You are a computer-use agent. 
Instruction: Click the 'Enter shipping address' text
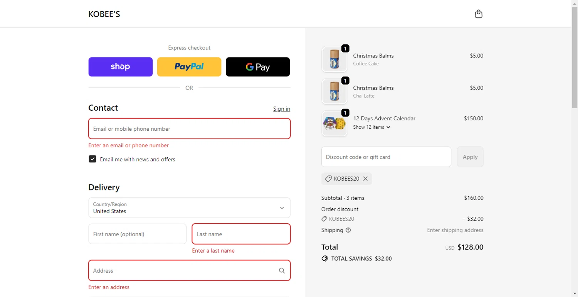[x=455, y=230]
